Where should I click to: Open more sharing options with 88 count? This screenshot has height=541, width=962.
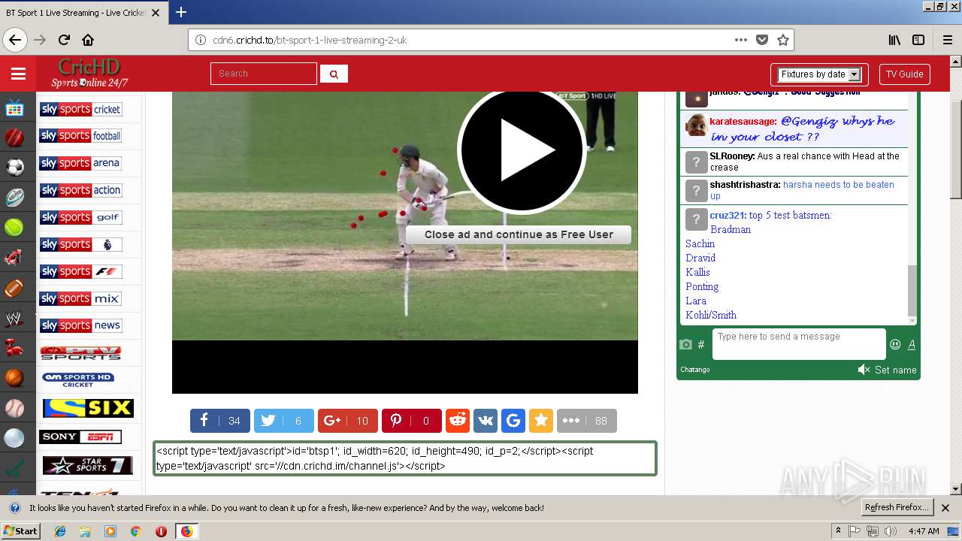[586, 421]
